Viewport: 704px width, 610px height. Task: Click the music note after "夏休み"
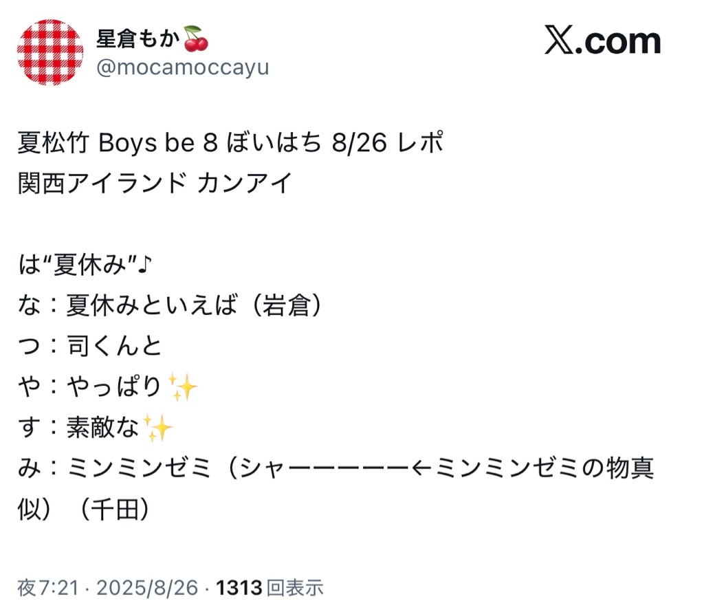(x=143, y=265)
